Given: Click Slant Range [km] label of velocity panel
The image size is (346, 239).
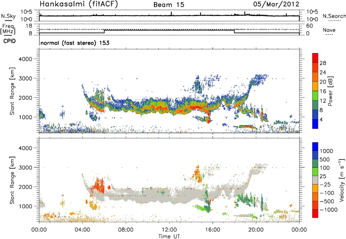Looking at the screenshot, I should (x=12, y=180).
